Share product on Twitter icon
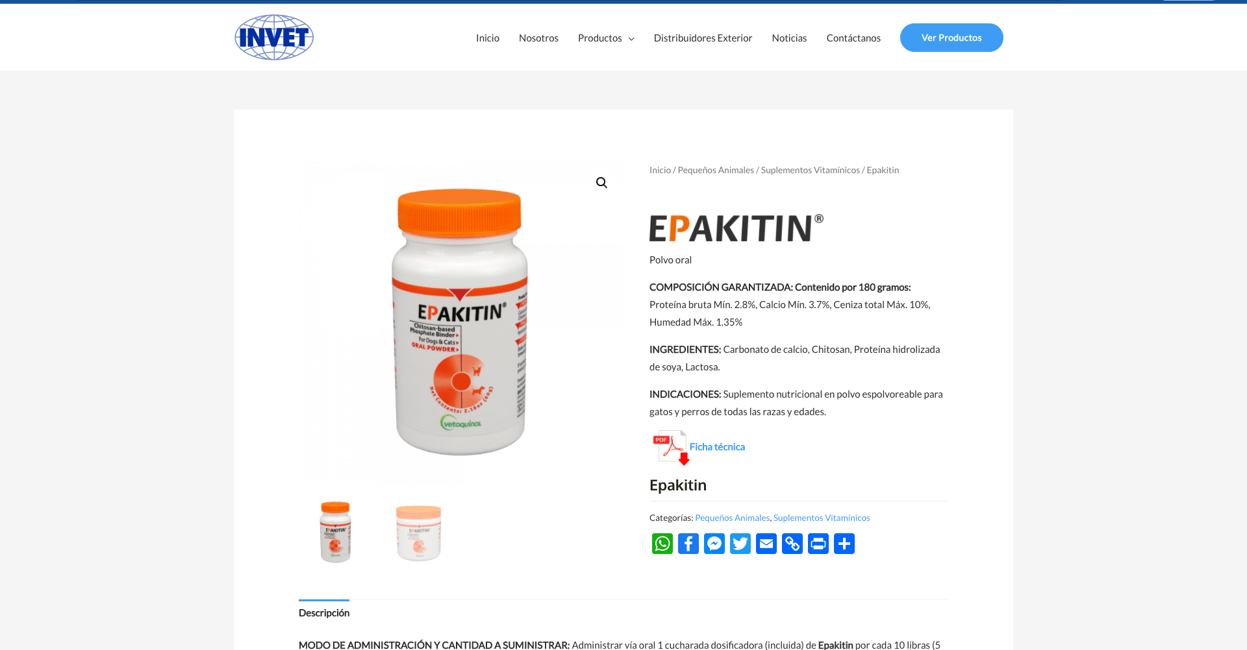1247x650 pixels. pos(740,544)
